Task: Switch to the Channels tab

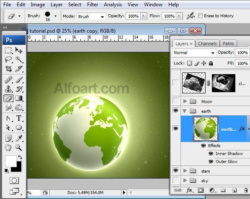Action: [207, 44]
